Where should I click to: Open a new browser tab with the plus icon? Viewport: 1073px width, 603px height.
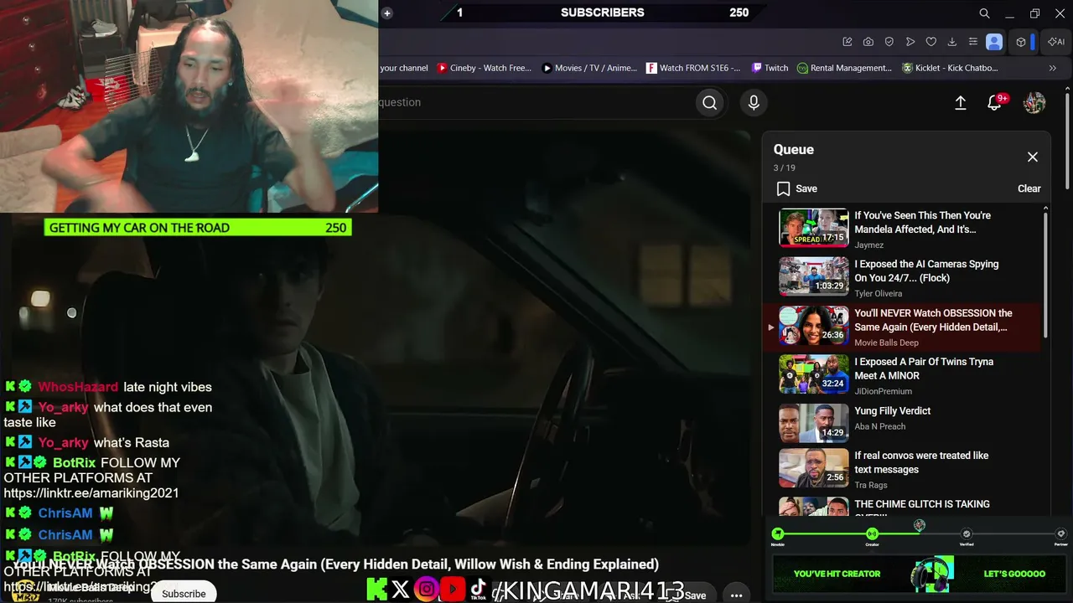pos(387,13)
